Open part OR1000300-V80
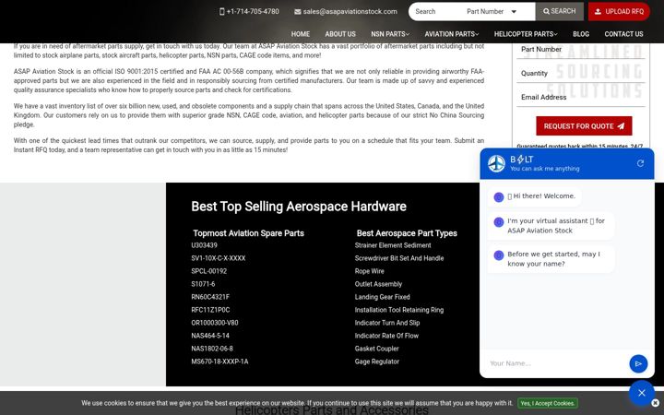This screenshot has width=664, height=415. pos(215,323)
